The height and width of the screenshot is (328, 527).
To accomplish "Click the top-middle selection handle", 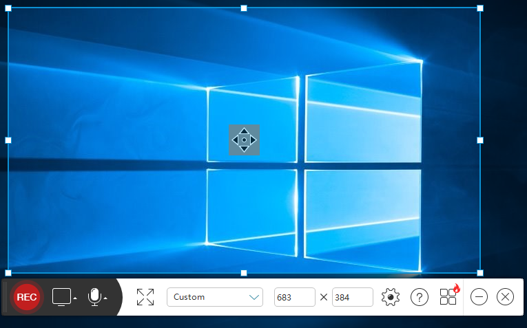I will tap(244, 8).
